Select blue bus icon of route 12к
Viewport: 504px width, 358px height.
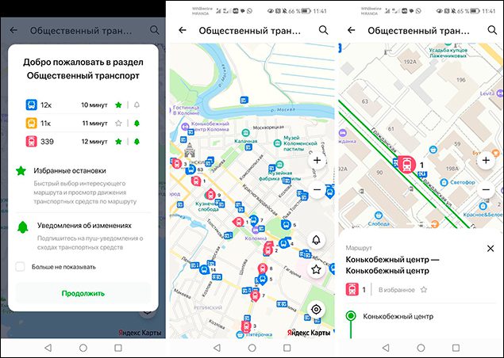[x=32, y=105]
